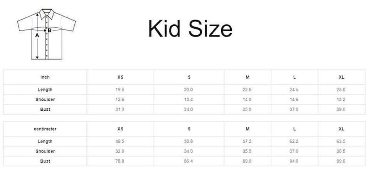Select the centimeter table header cell
370x186 pixels.
[x=45, y=129]
